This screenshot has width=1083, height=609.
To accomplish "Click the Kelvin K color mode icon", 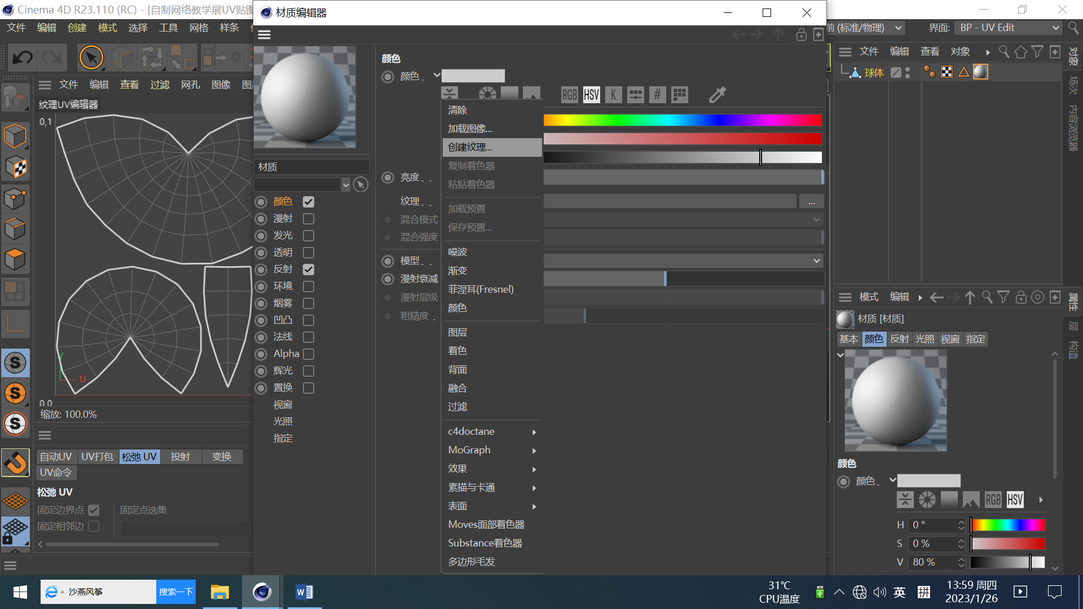I will click(613, 95).
